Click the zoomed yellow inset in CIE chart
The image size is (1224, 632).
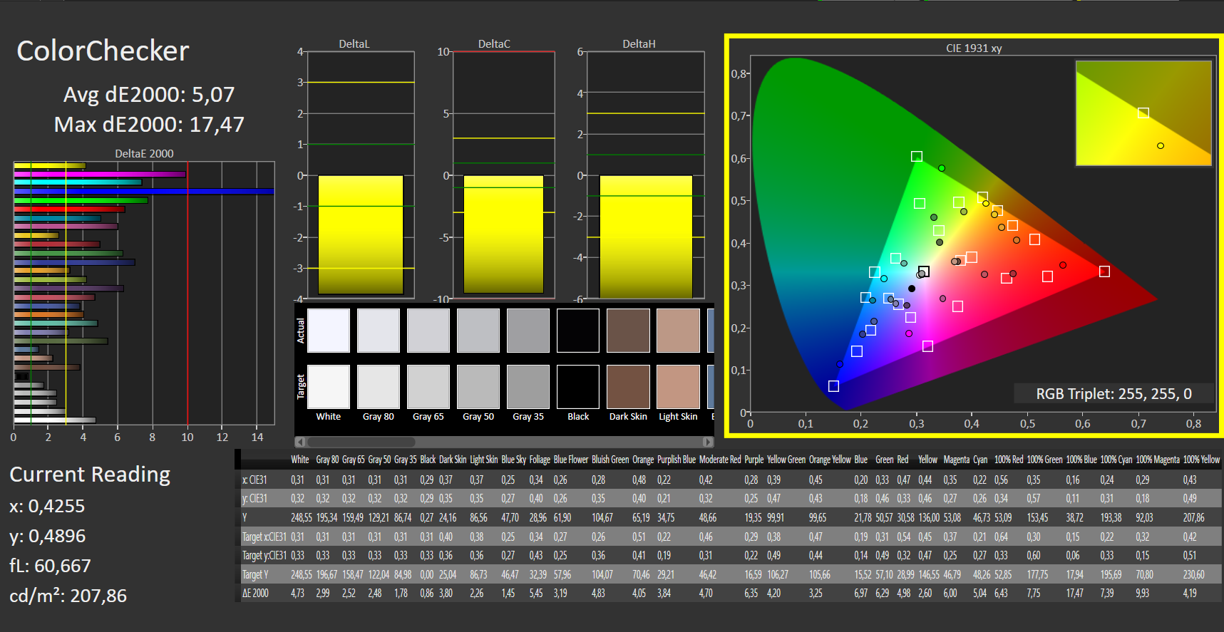1143,113
